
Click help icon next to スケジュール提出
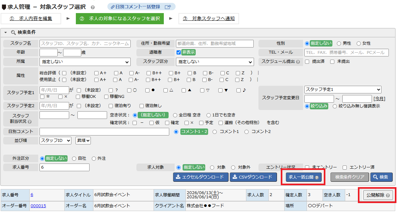click(298, 62)
